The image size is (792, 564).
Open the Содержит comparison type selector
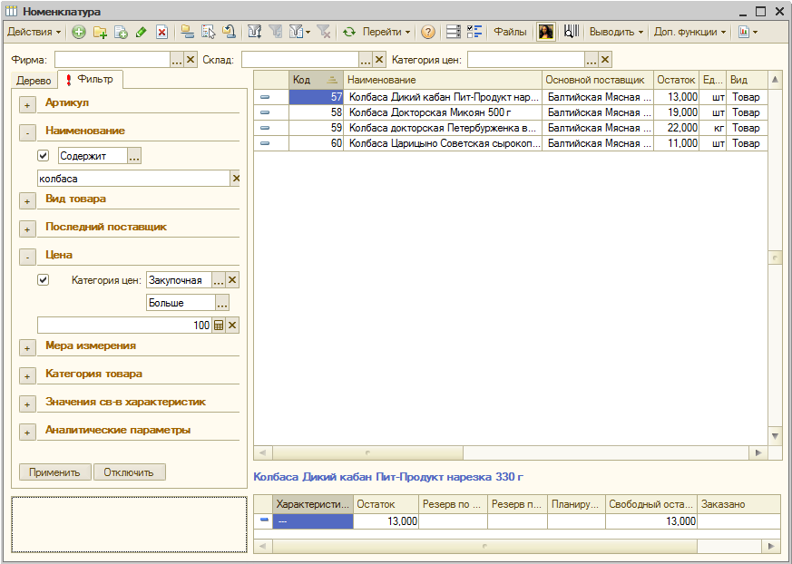pyautogui.click(x=134, y=156)
